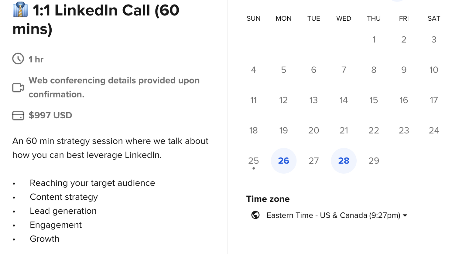Click the globe time zone icon
This screenshot has height=254, width=452.
point(255,215)
